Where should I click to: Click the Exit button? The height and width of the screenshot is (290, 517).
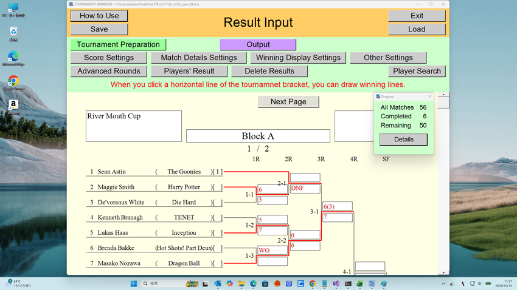coord(417,16)
